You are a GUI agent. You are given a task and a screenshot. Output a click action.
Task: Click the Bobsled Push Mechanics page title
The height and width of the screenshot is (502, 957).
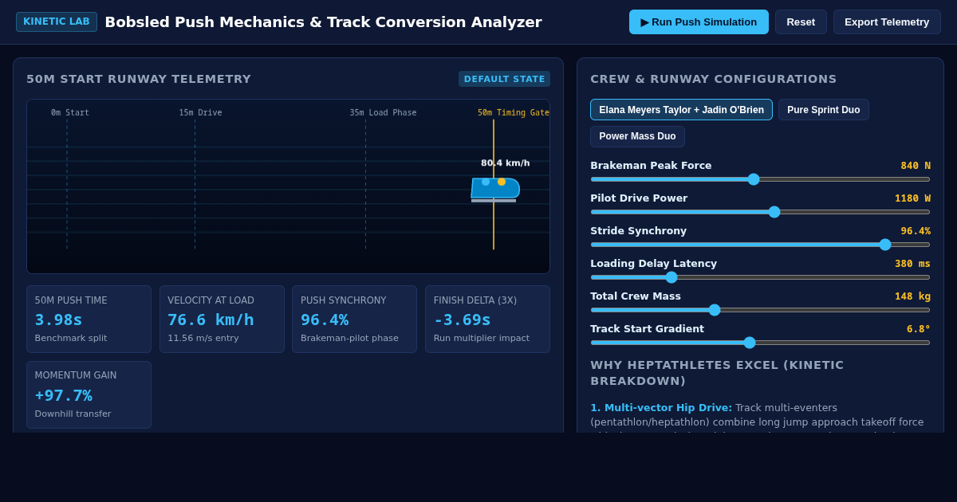[323, 22]
